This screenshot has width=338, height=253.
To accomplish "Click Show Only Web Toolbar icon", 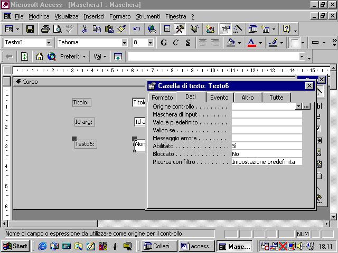I will [118, 57].
